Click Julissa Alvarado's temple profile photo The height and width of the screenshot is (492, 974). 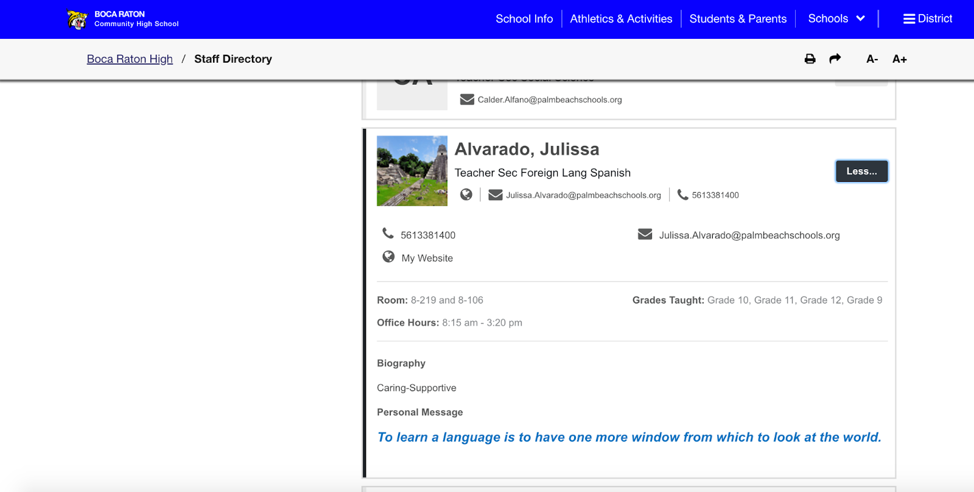[412, 171]
